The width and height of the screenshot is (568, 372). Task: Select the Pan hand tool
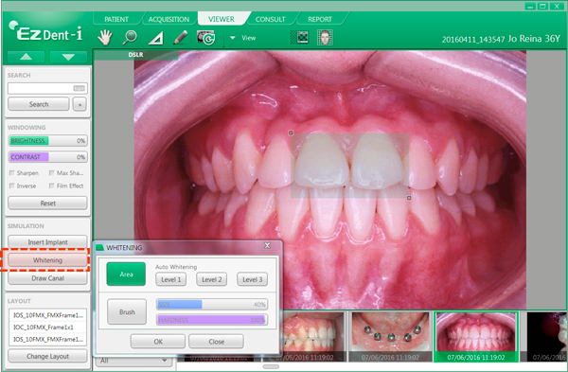(105, 37)
